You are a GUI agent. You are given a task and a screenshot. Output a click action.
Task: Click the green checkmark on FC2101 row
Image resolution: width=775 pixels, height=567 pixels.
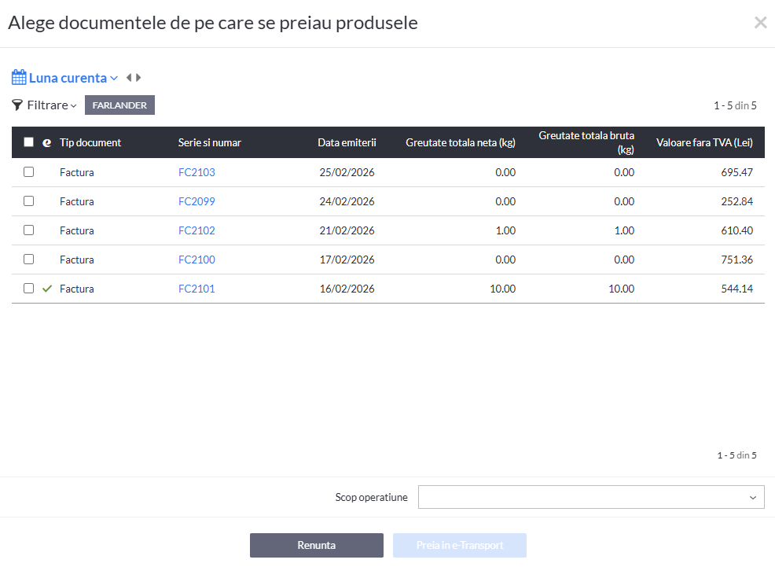(x=47, y=289)
